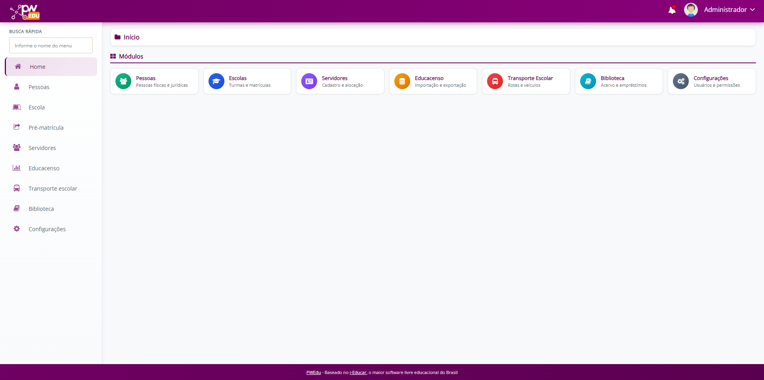Select the Home icon in the sidebar
This screenshot has width=764, height=380.
(x=18, y=66)
